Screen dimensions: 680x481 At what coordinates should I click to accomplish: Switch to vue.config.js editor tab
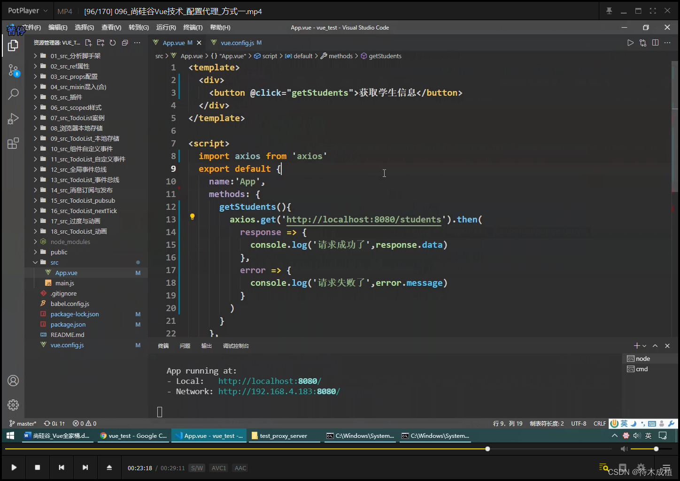pos(237,43)
